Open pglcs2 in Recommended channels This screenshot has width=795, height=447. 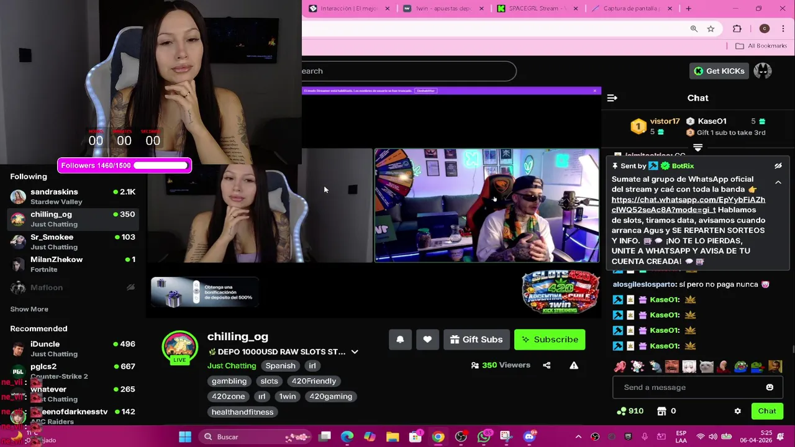[73, 371]
